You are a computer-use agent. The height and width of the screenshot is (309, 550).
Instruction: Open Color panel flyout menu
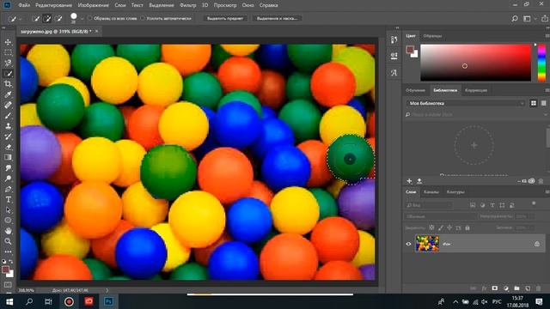pos(547,36)
